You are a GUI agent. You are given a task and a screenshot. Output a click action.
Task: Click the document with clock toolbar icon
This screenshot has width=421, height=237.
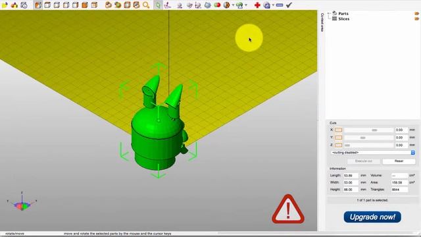24,5
